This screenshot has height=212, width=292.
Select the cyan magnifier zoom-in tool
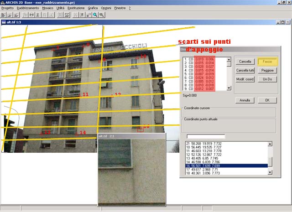pyautogui.click(x=95, y=15)
